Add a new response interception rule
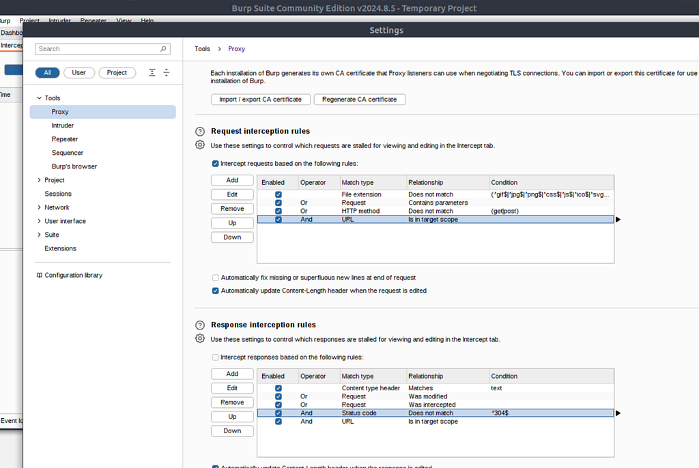 click(x=232, y=374)
